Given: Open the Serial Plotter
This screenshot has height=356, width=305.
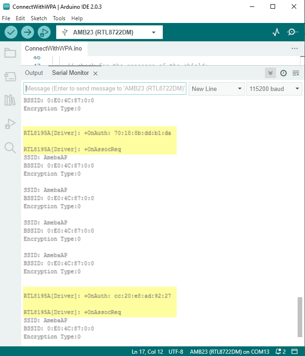Looking at the screenshot, I should [x=276, y=32].
